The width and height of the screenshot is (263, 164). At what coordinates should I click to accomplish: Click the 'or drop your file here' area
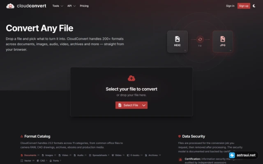click(x=131, y=95)
